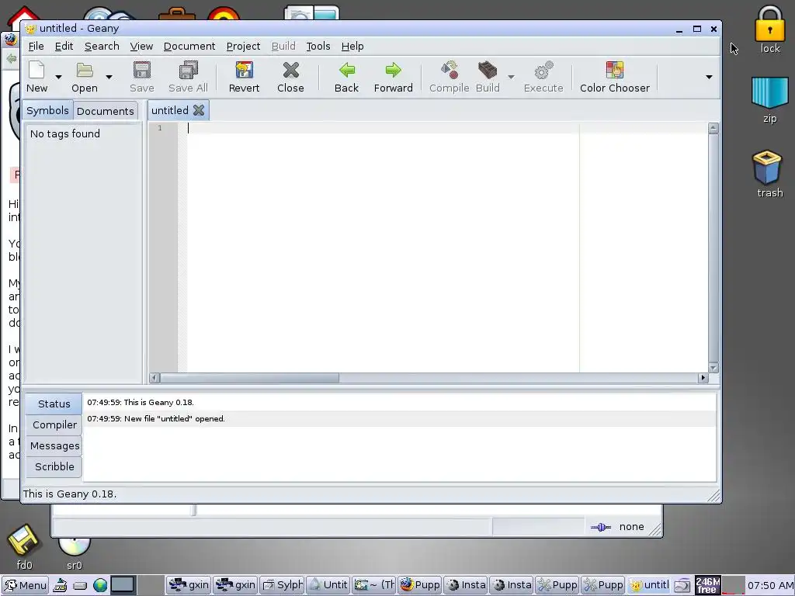Viewport: 795px width, 596px height.
Task: Open the Help menu
Action: 352,46
